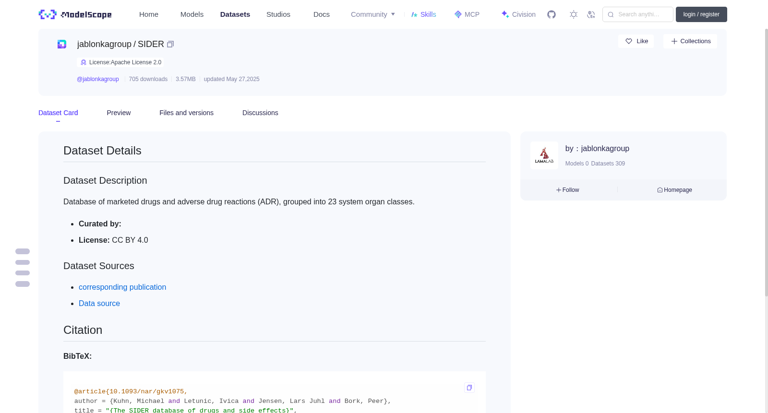Image resolution: width=768 pixels, height=413 pixels.
Task: Click the 'Models 0' count
Action: click(577, 164)
